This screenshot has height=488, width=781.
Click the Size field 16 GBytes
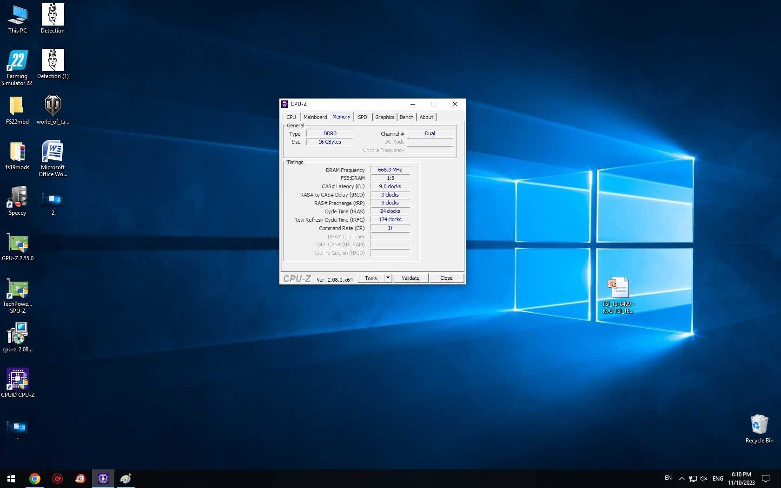330,142
